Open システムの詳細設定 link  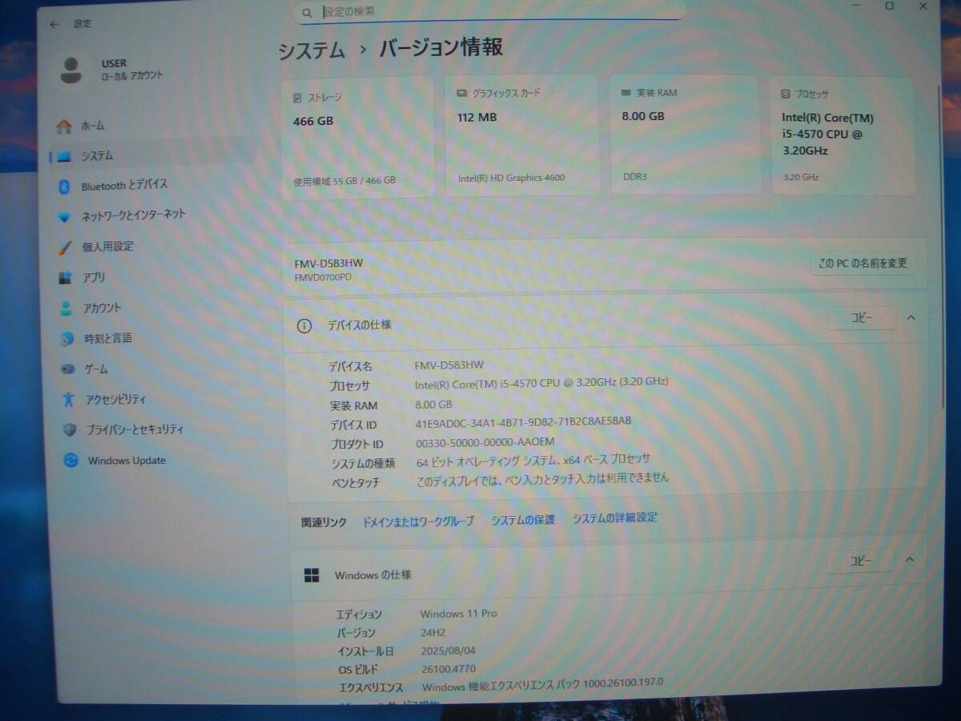pyautogui.click(x=614, y=518)
